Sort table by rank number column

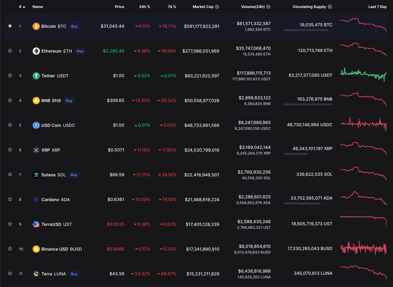[x=22, y=7]
